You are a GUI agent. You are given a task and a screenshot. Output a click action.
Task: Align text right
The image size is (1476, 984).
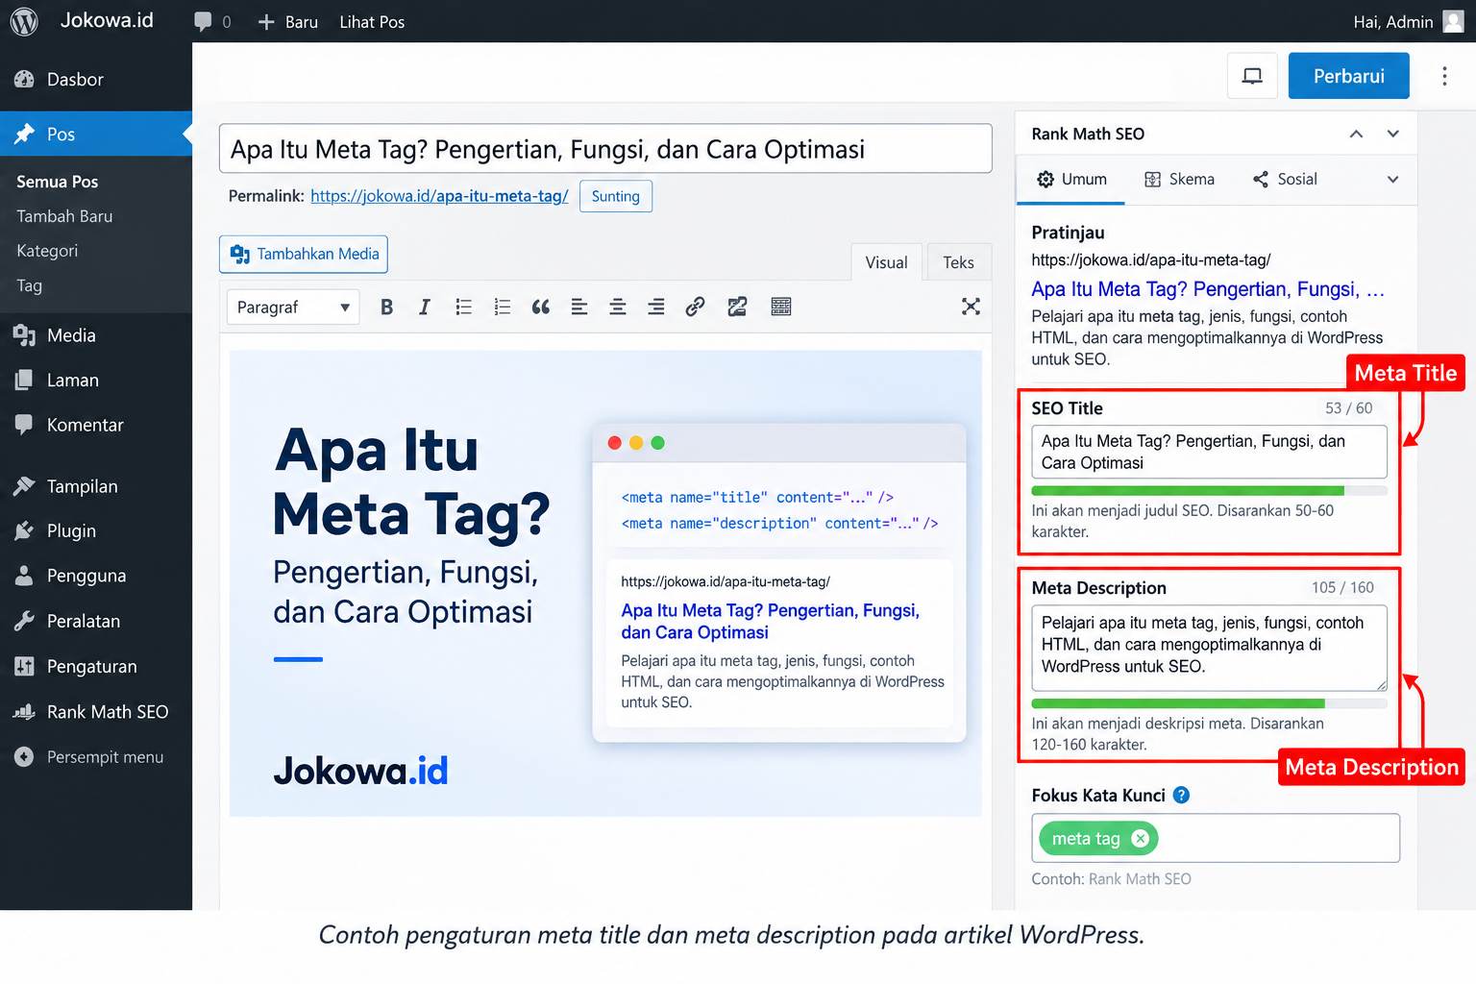pyautogui.click(x=656, y=307)
